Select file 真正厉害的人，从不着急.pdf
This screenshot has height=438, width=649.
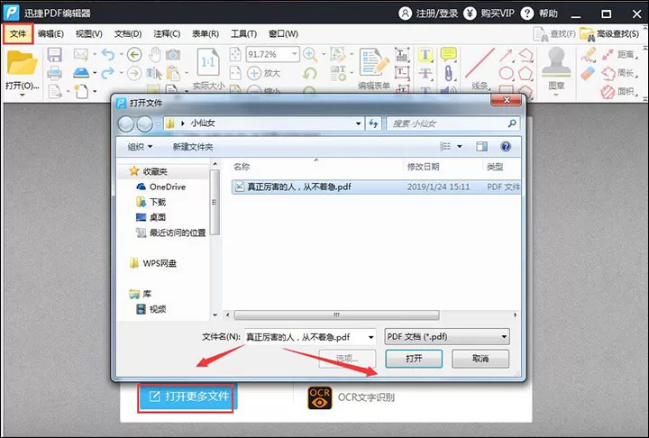(376, 187)
